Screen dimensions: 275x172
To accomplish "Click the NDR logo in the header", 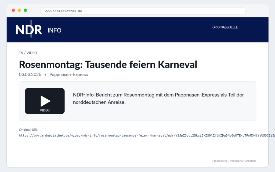I will (29, 29).
